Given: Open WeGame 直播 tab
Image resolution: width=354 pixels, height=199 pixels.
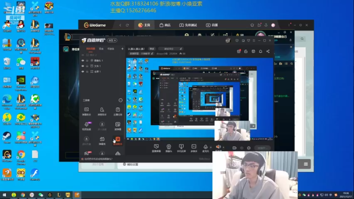Looking at the screenshot, I should coord(212,25).
